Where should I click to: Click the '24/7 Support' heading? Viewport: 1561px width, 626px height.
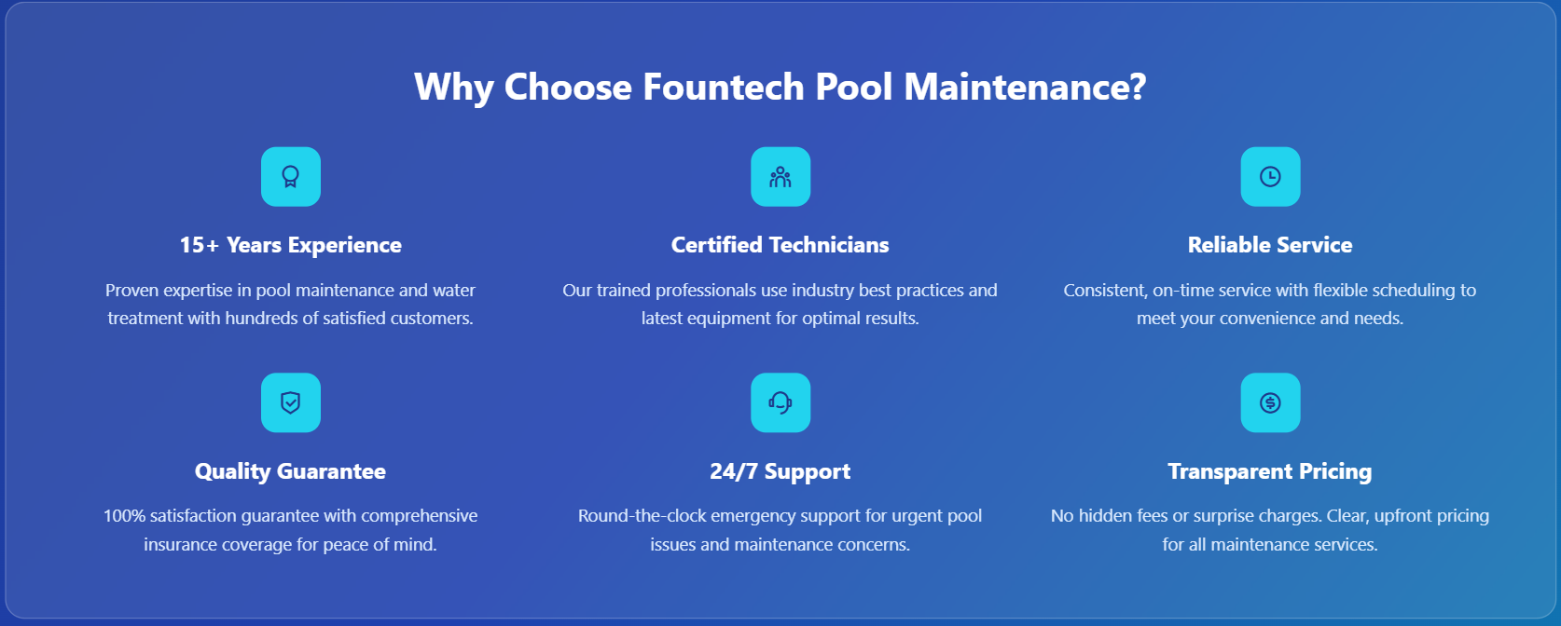[x=780, y=471]
